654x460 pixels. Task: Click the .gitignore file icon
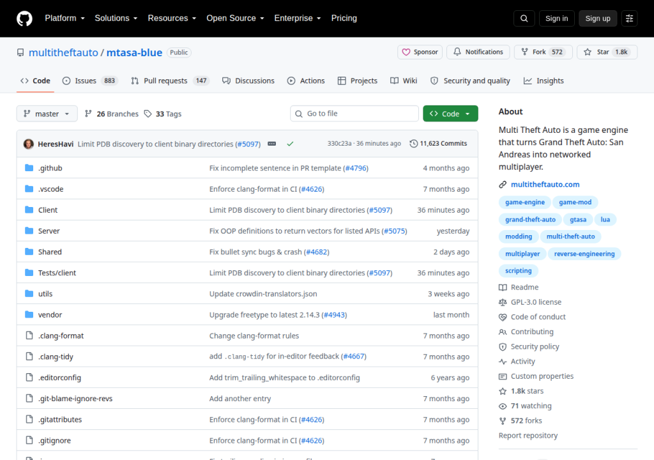pyautogui.click(x=29, y=440)
